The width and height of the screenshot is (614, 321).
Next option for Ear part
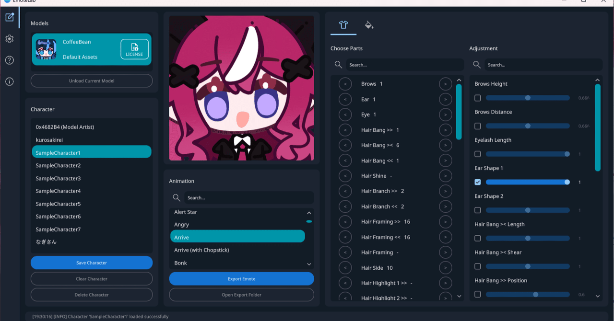click(445, 99)
